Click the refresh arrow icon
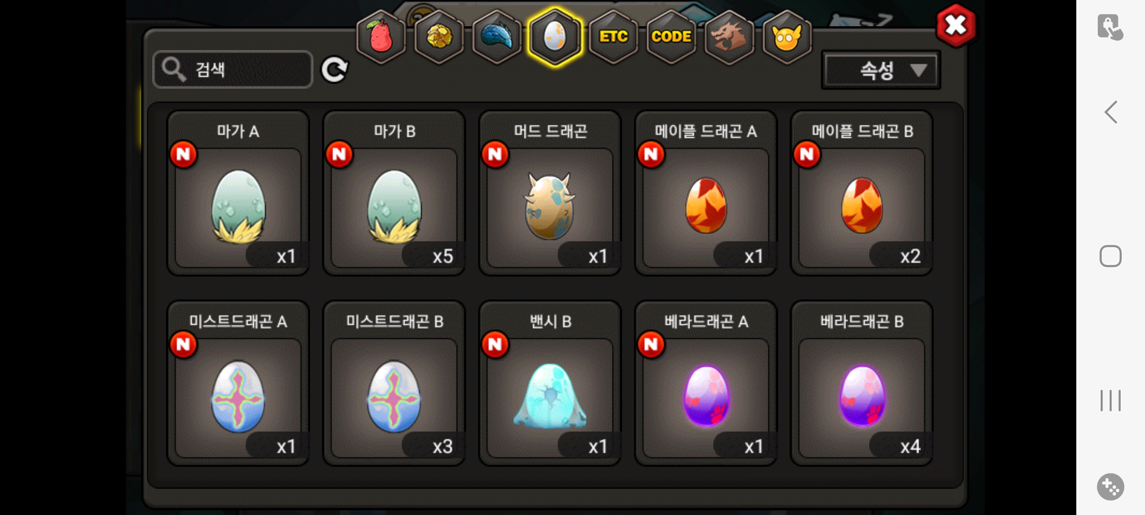This screenshot has height=515, width=1145. tap(334, 70)
